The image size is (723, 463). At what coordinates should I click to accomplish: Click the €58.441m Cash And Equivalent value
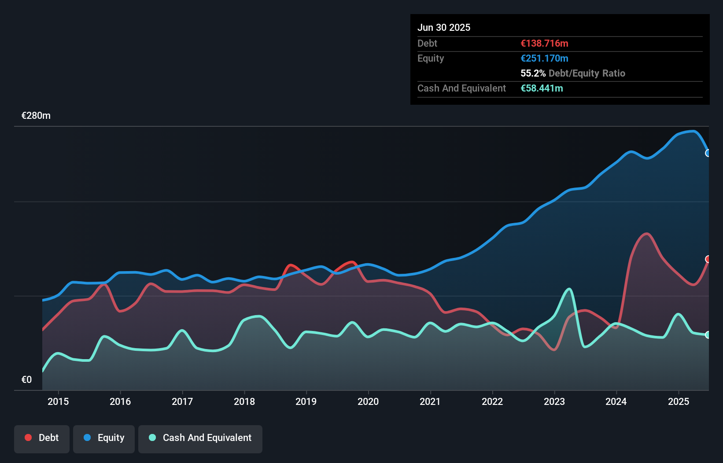point(542,88)
